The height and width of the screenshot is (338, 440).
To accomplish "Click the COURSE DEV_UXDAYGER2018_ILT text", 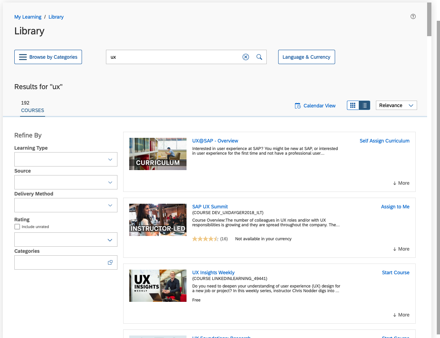I will [x=228, y=213].
